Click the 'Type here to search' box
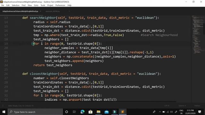Screen dimensions: 205x115 click(35, 112)
